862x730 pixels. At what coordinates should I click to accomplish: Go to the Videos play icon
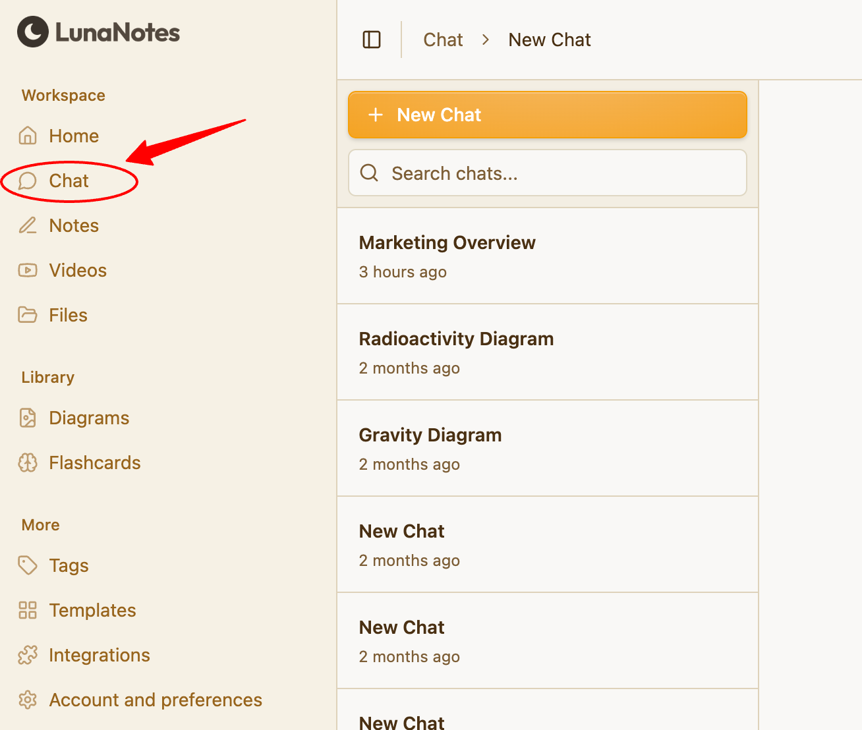(x=28, y=270)
